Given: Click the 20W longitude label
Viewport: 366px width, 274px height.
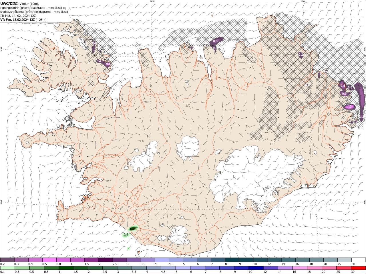Looking at the screenshot, I should [152, 1].
